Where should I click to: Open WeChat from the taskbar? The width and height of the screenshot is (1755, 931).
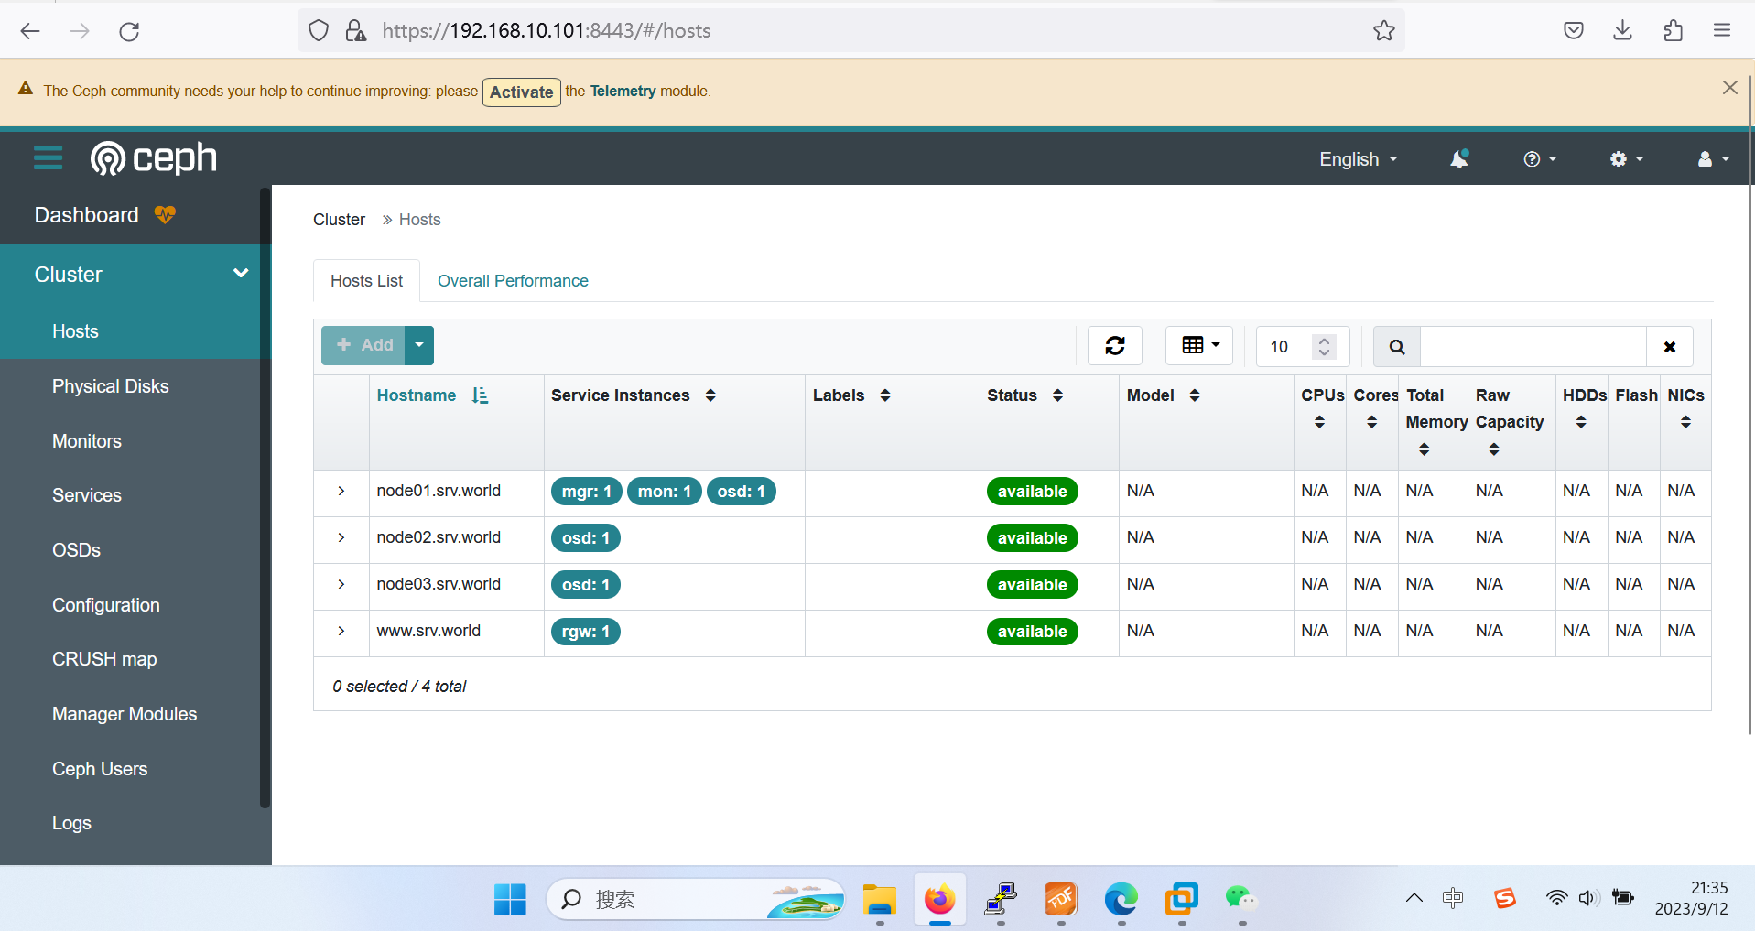coord(1240,900)
